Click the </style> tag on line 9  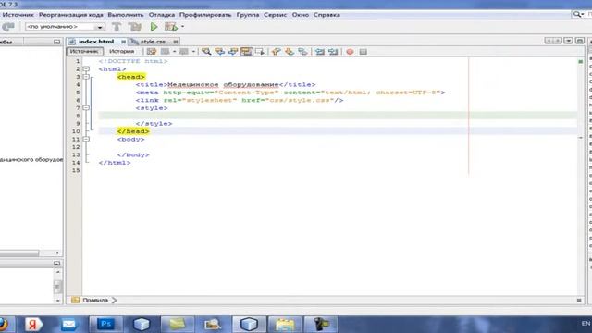(x=154, y=123)
